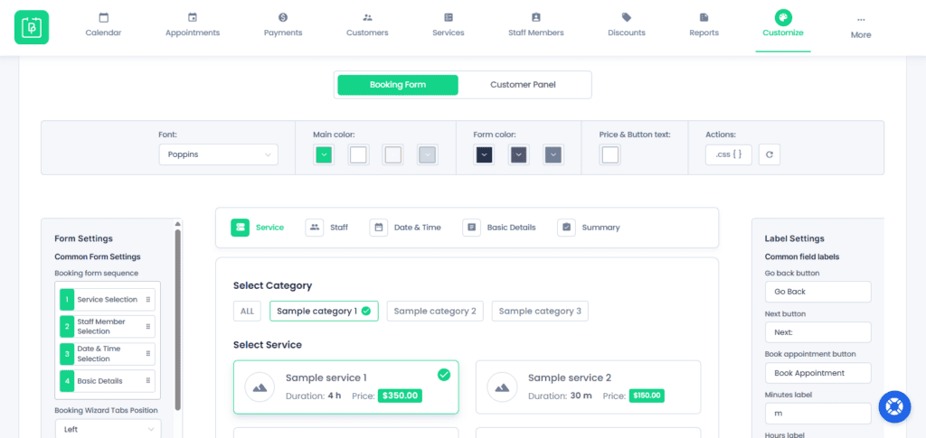The width and height of the screenshot is (926, 438).
Task: Switch to the Booking Form tab
Action: pyautogui.click(x=398, y=85)
